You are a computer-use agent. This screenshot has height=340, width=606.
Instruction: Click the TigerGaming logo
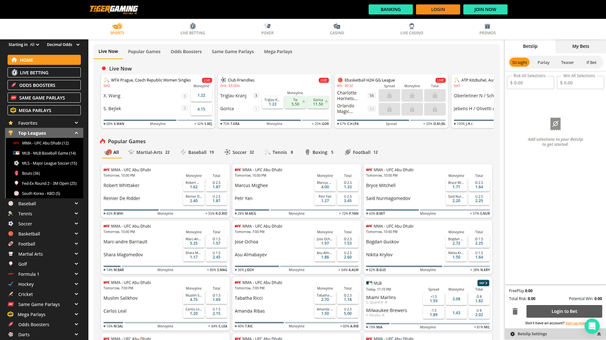pyautogui.click(x=114, y=9)
